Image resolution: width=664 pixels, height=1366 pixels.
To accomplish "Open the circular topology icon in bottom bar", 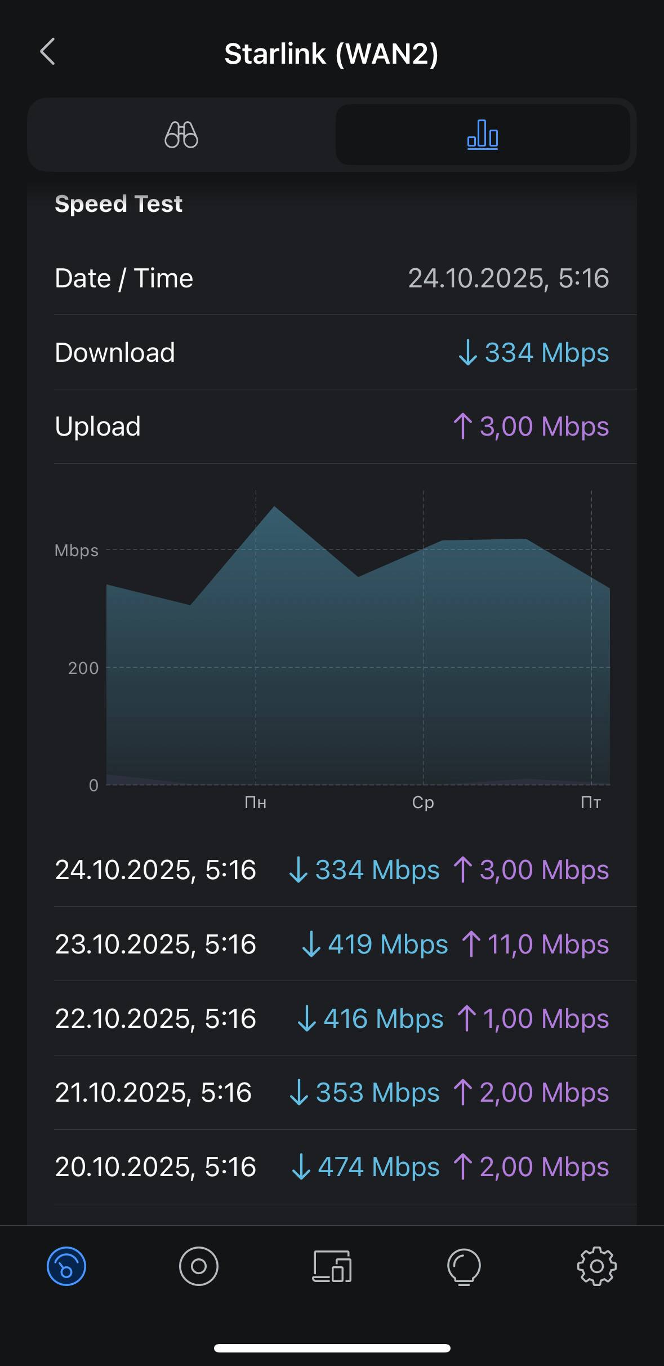I will 198,1266.
